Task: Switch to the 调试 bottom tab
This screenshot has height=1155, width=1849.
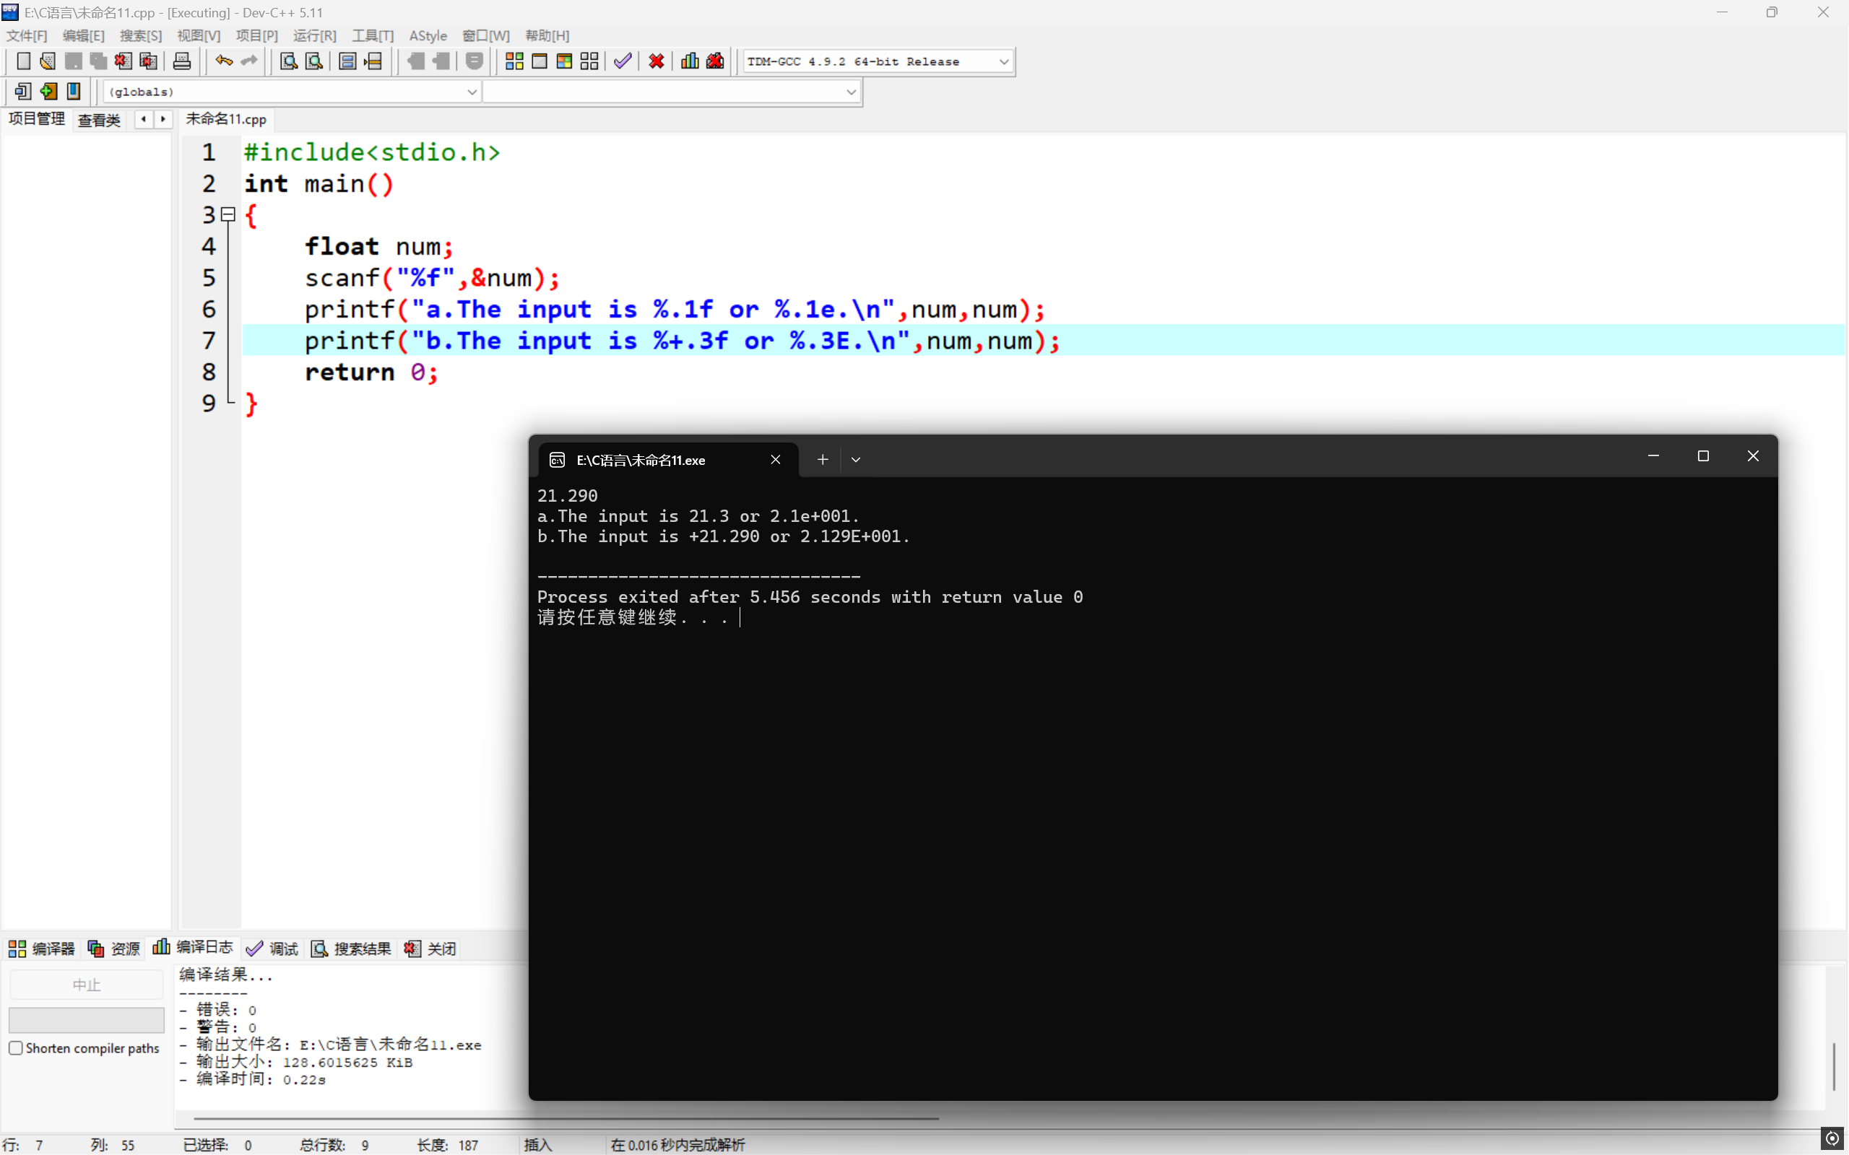Action: 273,948
